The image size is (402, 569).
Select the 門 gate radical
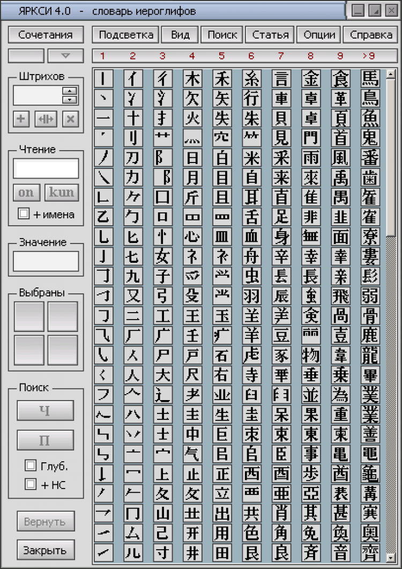[x=311, y=138]
